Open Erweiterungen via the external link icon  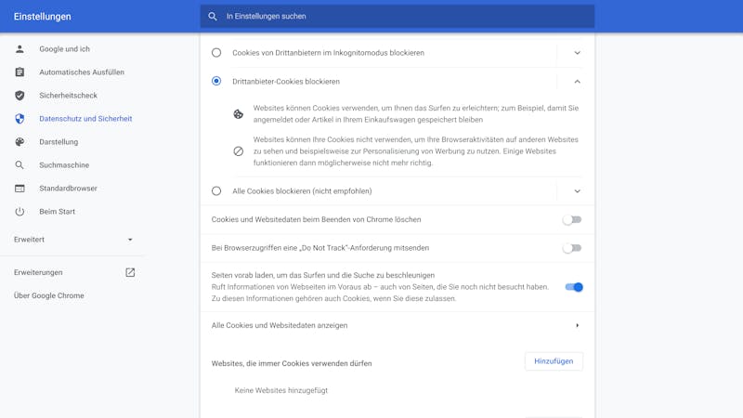130,272
